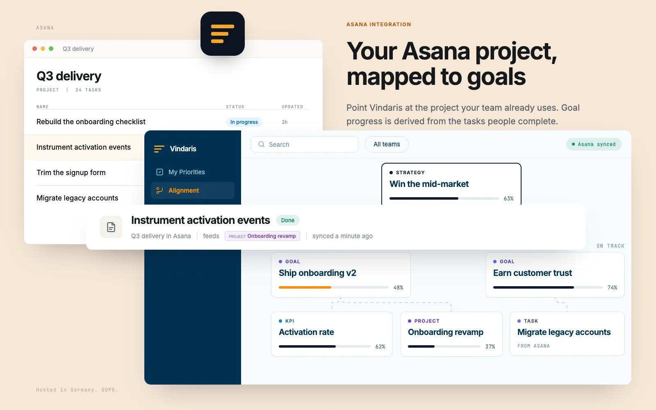Select Alignment in the sidebar
The height and width of the screenshot is (410, 656).
(x=193, y=191)
